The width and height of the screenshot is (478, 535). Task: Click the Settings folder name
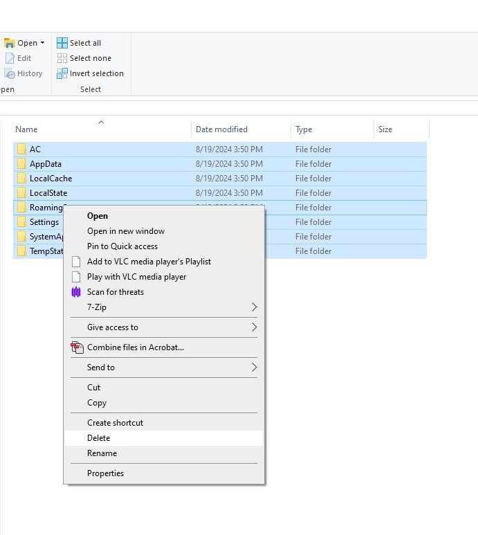pos(44,222)
